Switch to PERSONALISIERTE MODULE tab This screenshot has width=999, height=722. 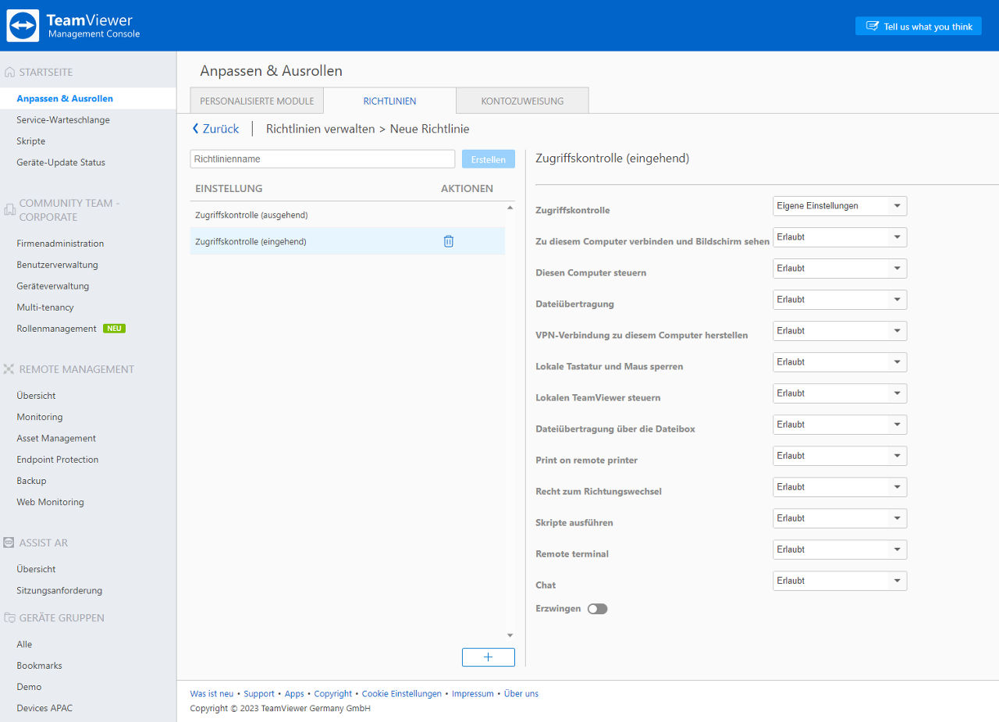pyautogui.click(x=257, y=101)
